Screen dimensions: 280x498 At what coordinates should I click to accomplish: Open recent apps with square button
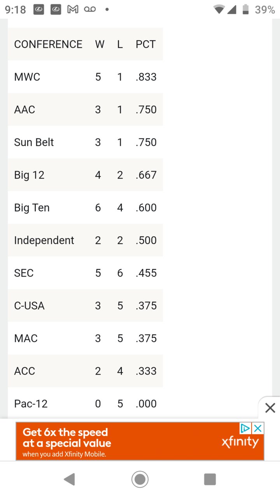coord(210,479)
